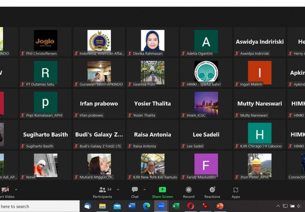
Task: Expand the video options arrow beside Start Video
Action: pyautogui.click(x=16, y=190)
